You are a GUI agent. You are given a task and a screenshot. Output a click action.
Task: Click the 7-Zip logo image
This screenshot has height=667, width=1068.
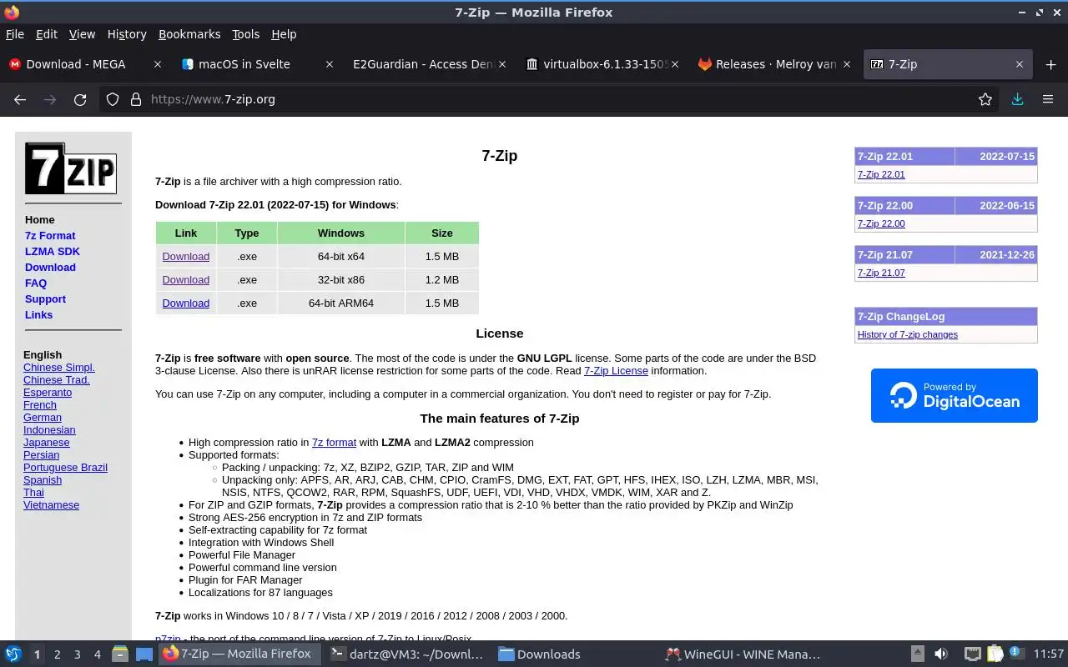tap(71, 168)
